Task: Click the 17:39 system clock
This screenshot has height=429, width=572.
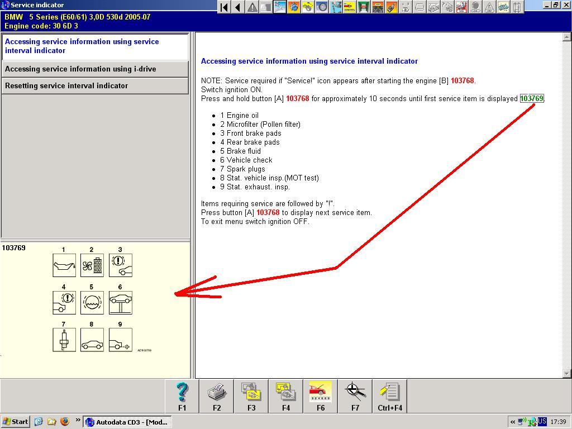Action: coord(558,422)
